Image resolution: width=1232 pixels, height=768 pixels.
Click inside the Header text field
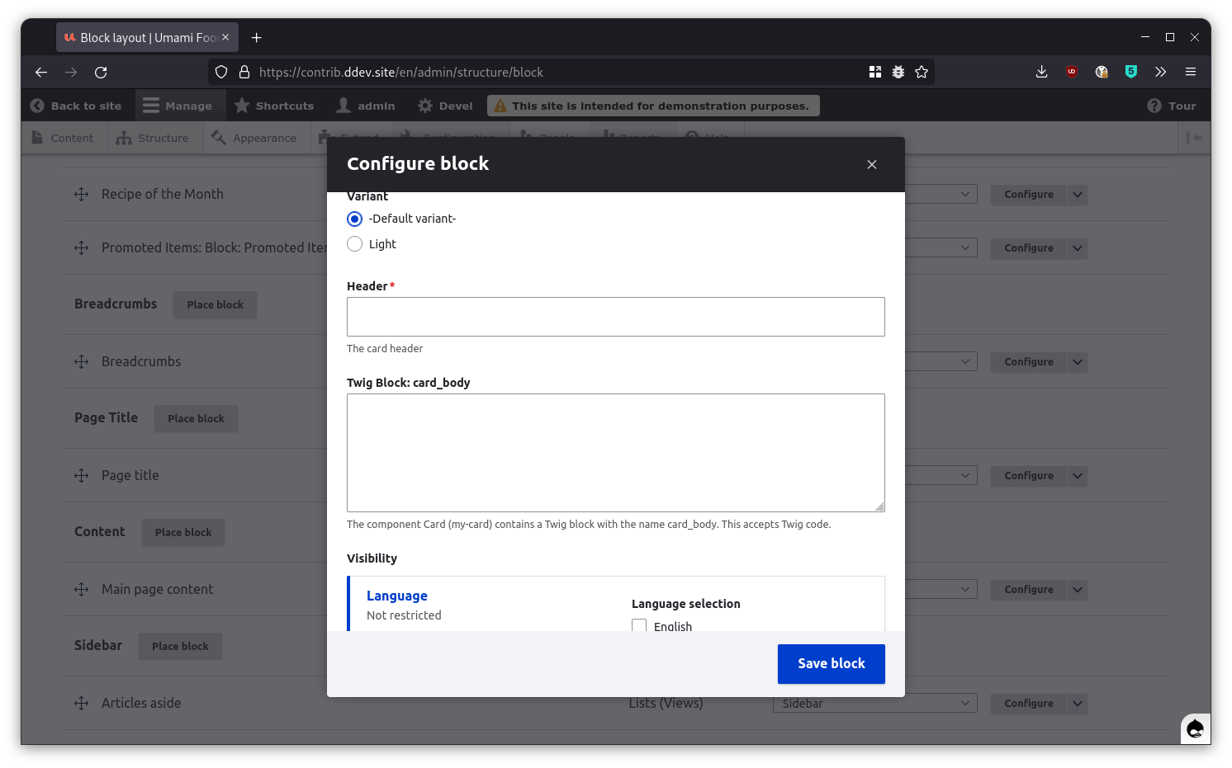click(x=615, y=317)
